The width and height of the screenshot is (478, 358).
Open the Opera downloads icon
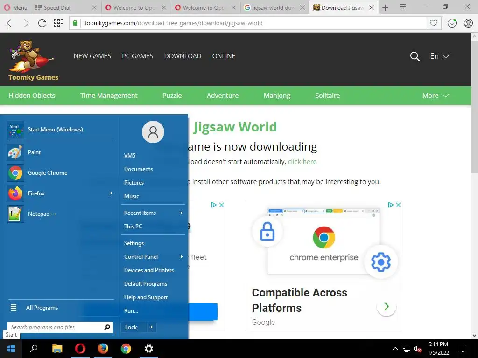pyautogui.click(x=452, y=23)
